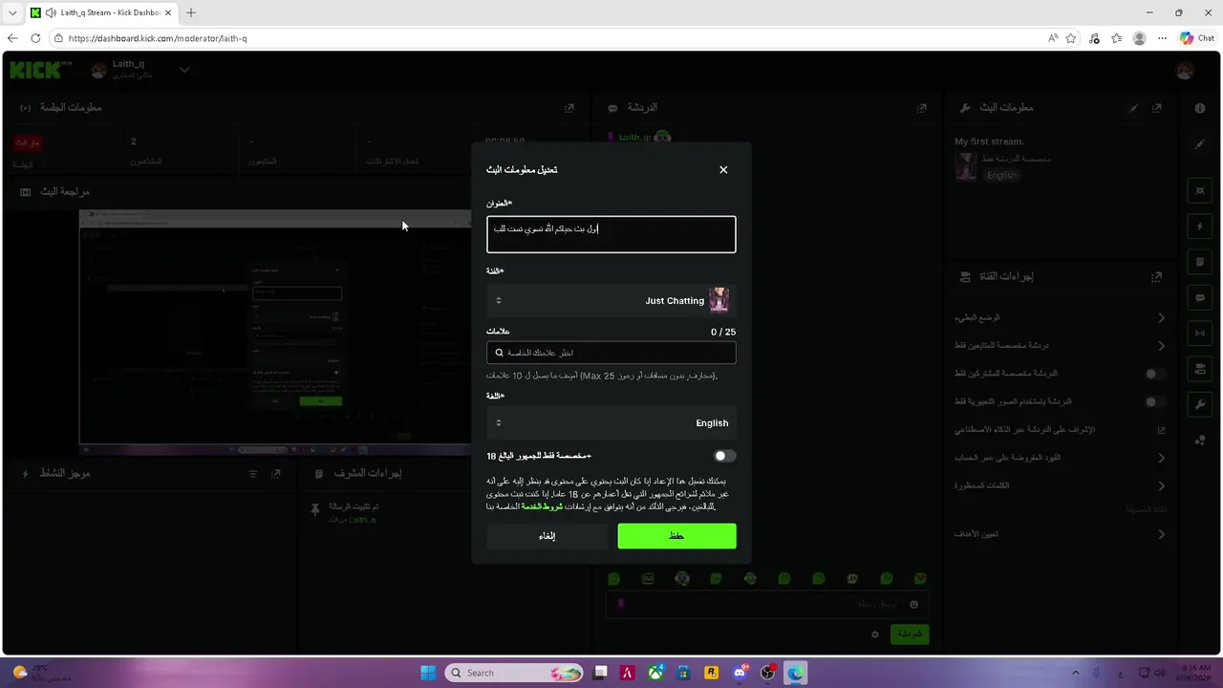Pop out the activity feed panel
Viewport: 1223px width, 688px height.
[276, 474]
